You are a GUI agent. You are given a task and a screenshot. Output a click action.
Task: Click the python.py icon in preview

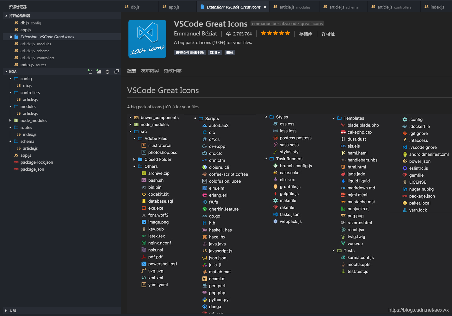coord(205,300)
